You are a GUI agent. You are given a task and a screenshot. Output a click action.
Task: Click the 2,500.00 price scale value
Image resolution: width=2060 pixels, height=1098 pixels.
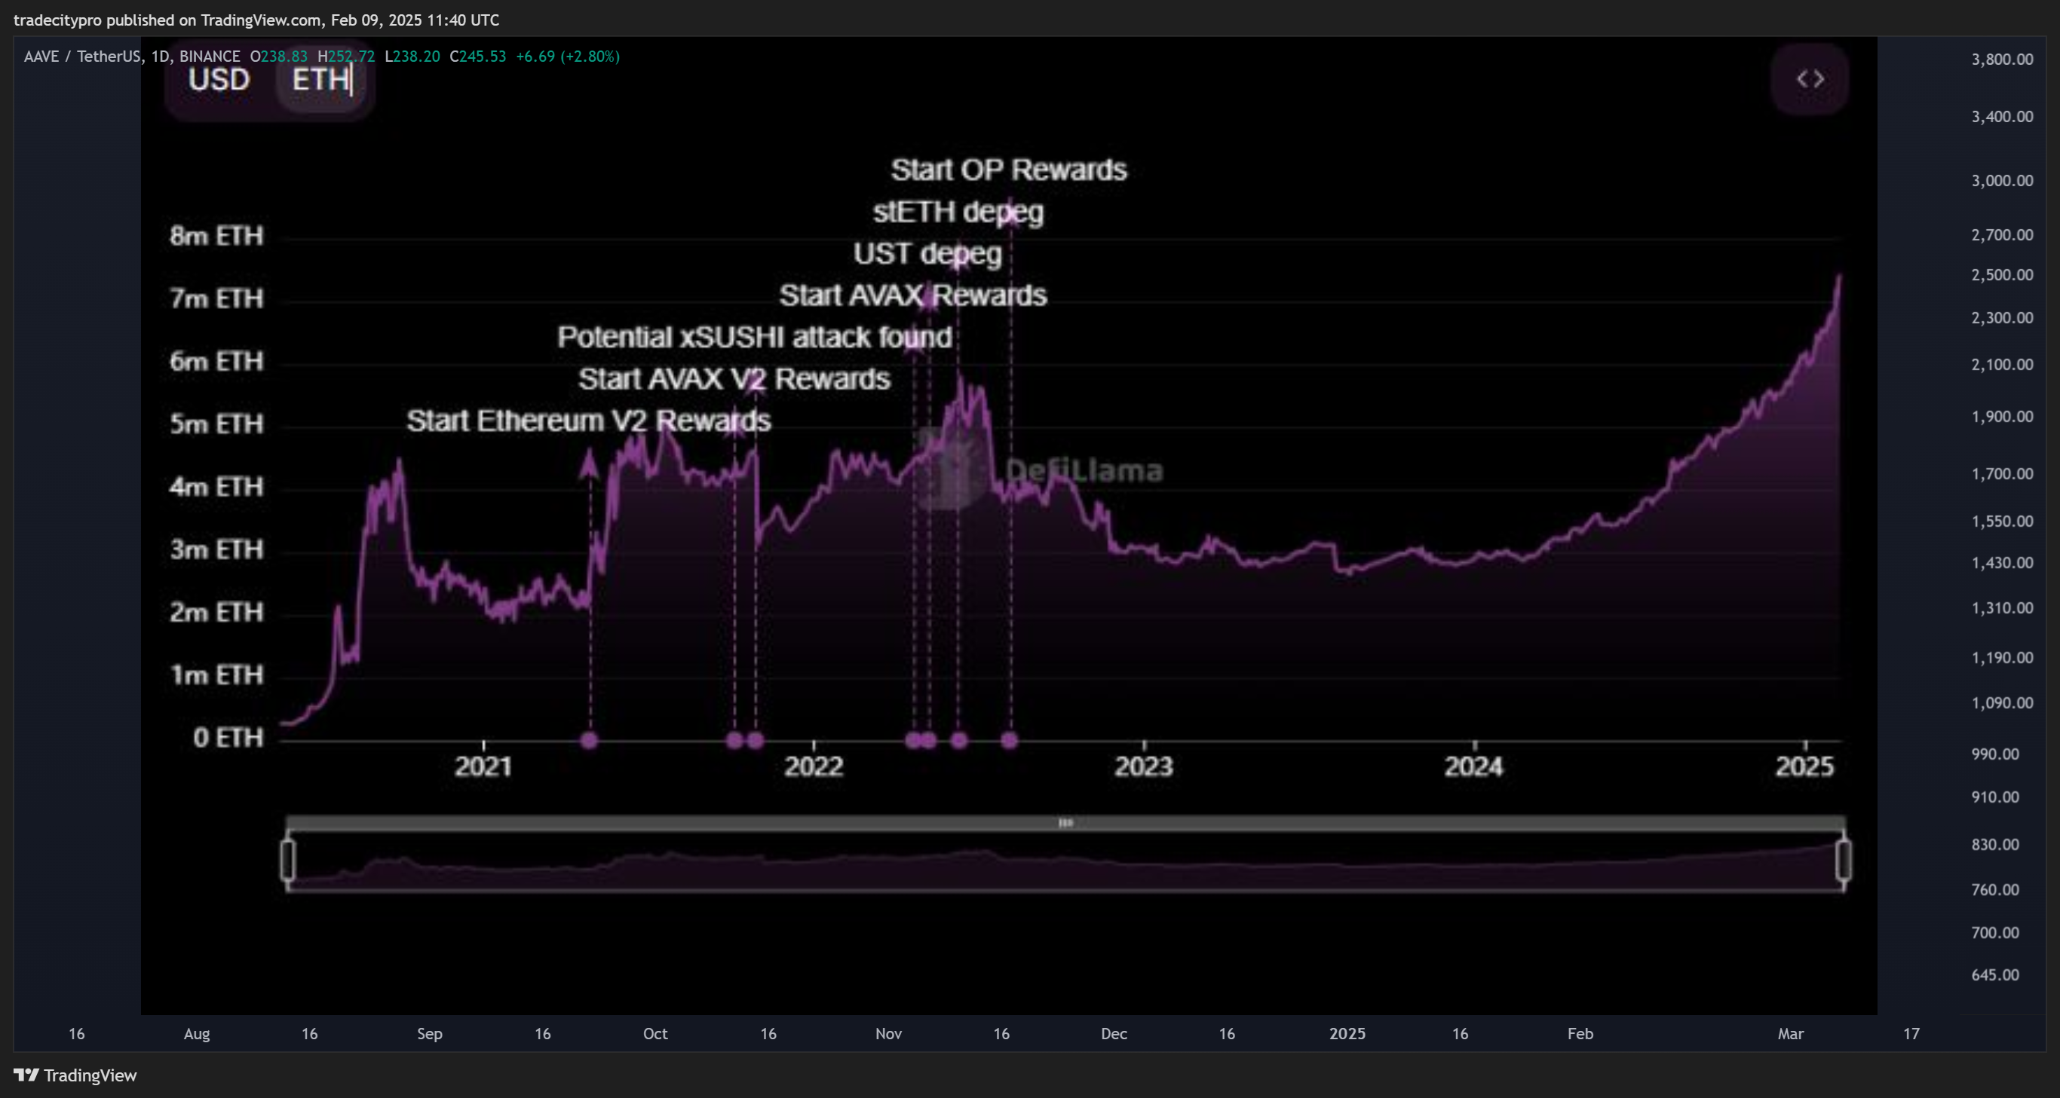(2002, 275)
